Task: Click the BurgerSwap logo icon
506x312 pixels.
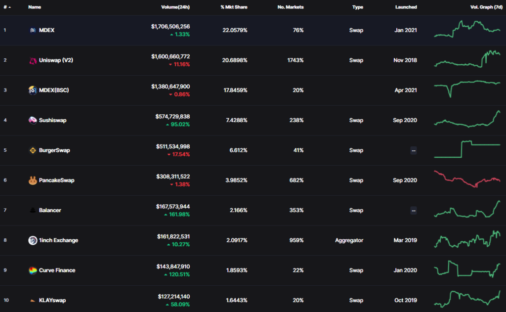Action: pyautogui.click(x=33, y=150)
